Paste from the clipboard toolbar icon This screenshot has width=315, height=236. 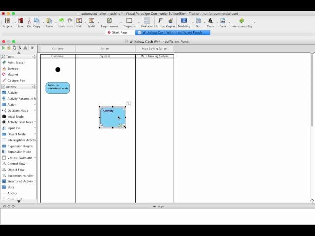tap(49, 22)
